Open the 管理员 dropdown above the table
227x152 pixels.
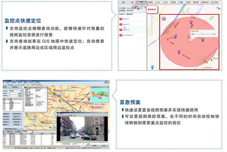click(x=28, y=132)
